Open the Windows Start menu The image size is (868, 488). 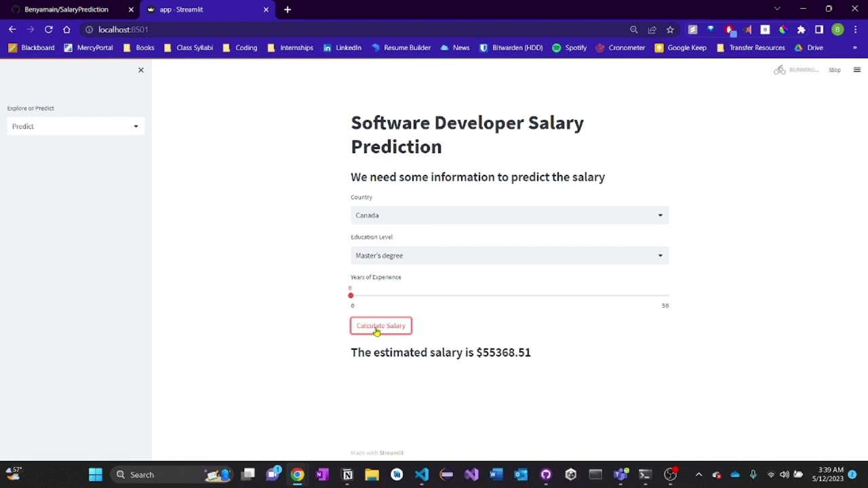[x=96, y=474]
